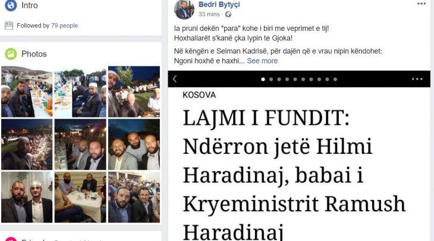Open the LAJMI I FUNDIT news image
Screen dimensions: 434x241
(299, 164)
